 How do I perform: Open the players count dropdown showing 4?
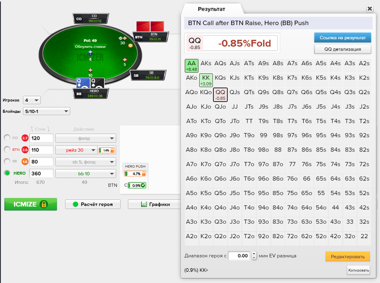pyautogui.click(x=31, y=100)
